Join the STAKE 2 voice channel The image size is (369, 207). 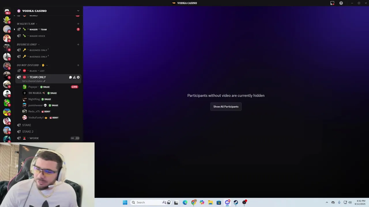(48, 132)
